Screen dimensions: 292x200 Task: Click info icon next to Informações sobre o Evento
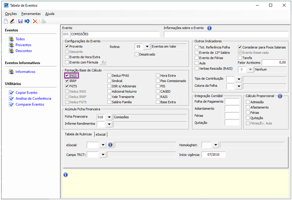(209, 28)
